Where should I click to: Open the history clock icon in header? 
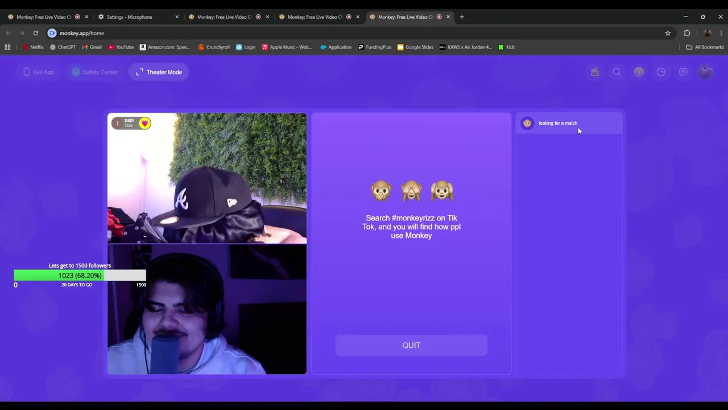coord(661,72)
